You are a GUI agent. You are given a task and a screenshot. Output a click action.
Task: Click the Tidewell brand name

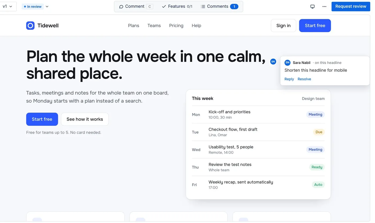(48, 25)
